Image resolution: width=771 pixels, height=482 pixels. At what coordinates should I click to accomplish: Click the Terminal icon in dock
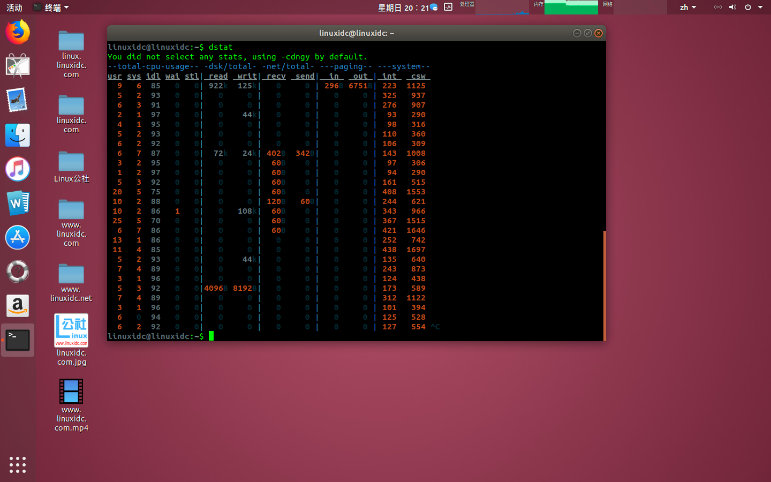(18, 340)
